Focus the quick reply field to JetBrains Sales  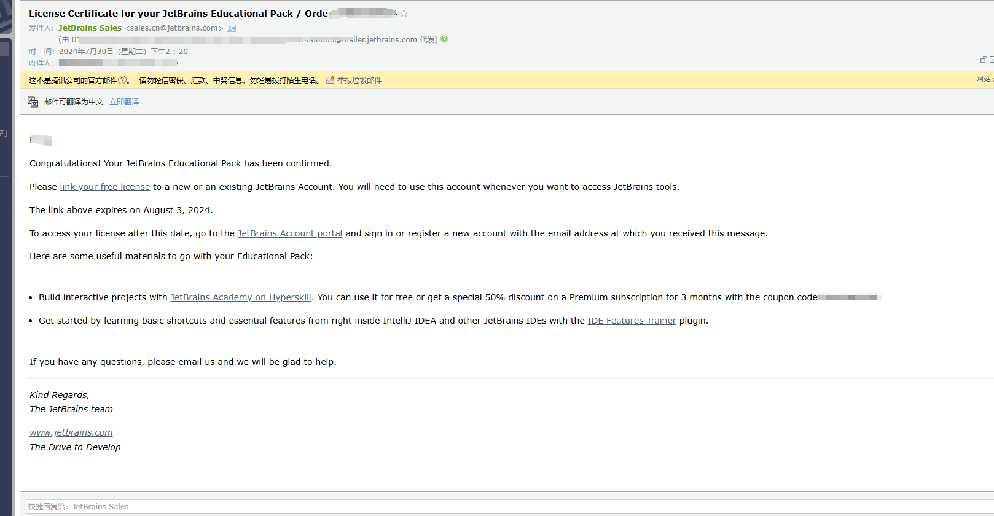(x=510, y=507)
